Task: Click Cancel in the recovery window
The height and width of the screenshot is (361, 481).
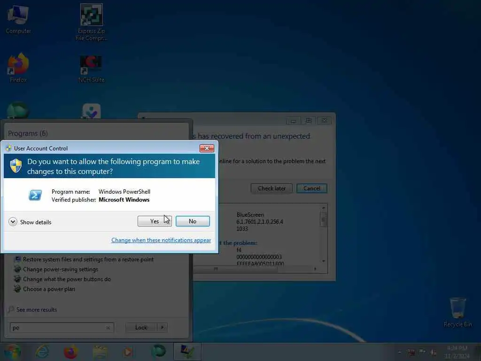Action: coord(312,188)
